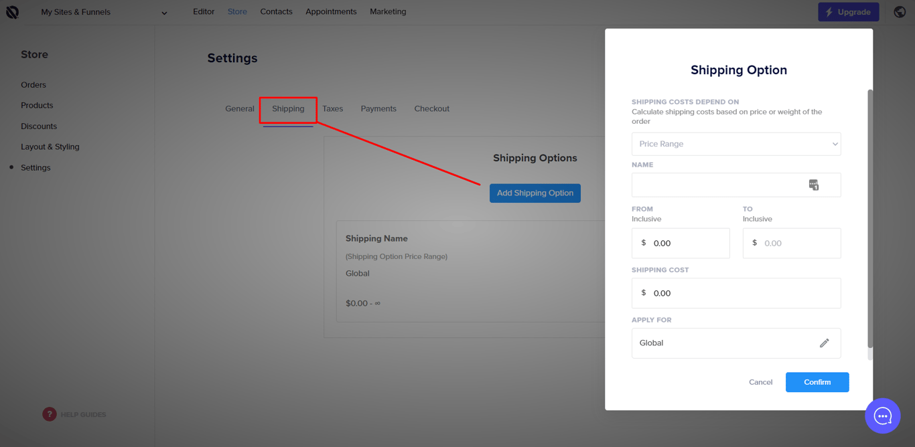The height and width of the screenshot is (447, 915).
Task: Go to Marketing menu item
Action: pos(388,11)
